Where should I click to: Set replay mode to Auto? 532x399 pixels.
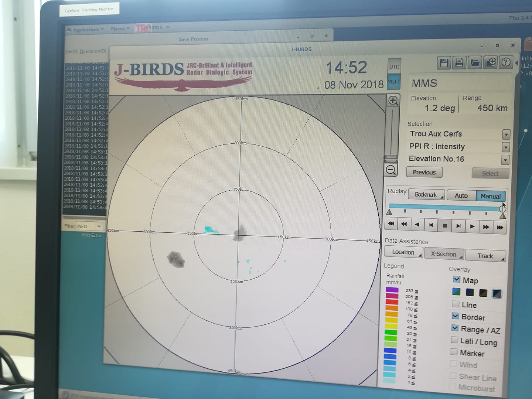(461, 195)
